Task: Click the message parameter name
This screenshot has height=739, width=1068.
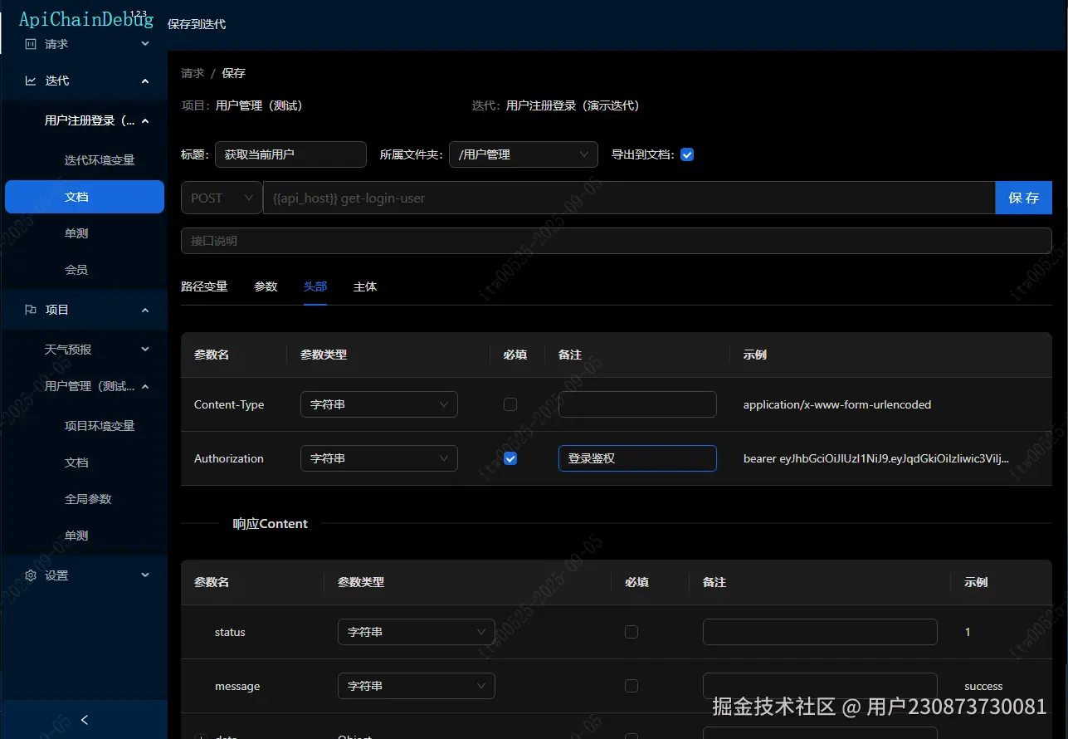Action: [237, 686]
